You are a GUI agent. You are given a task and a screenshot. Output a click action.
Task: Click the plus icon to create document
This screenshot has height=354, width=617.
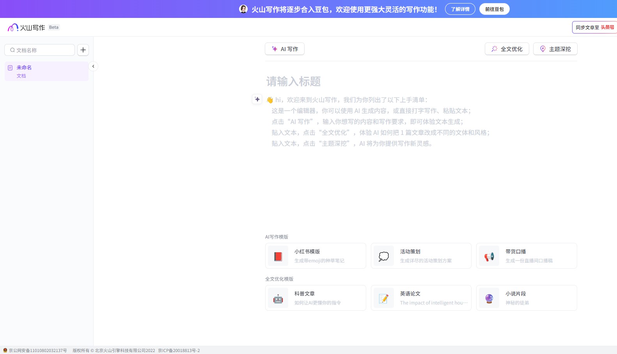pos(83,50)
